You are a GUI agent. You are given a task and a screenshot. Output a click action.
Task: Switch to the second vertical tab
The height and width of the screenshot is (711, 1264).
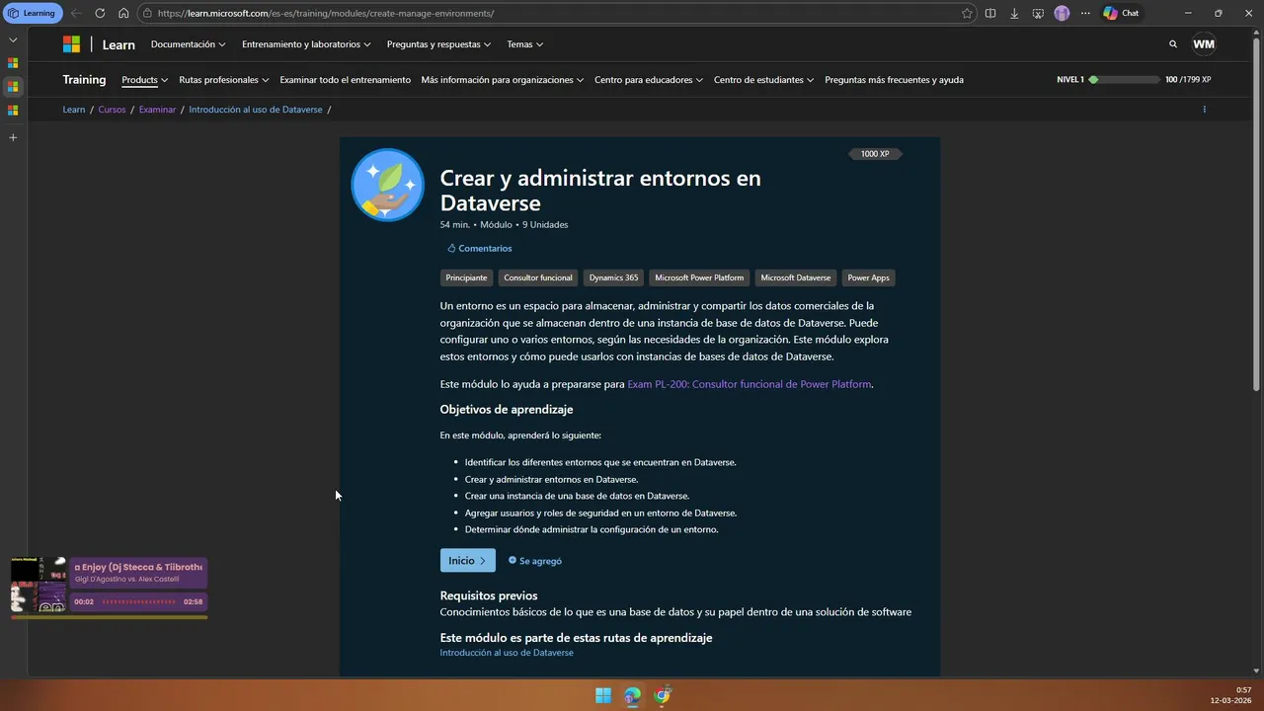click(13, 87)
